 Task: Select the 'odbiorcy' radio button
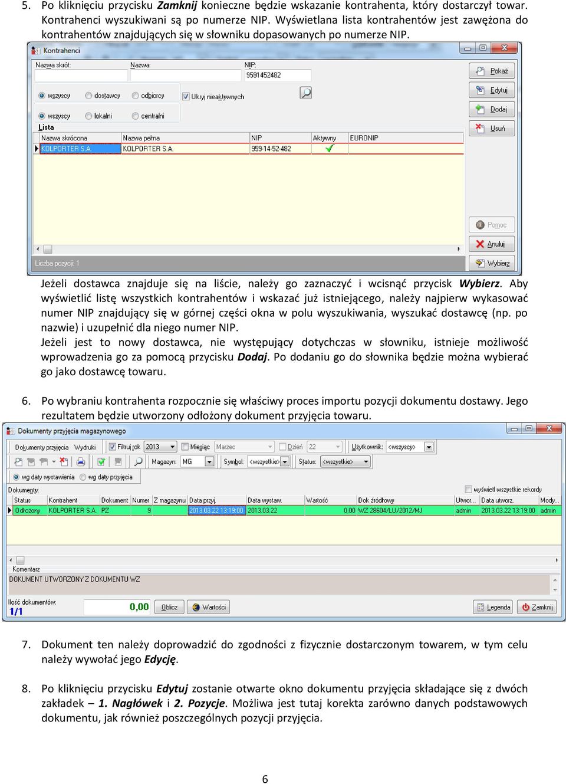136,96
